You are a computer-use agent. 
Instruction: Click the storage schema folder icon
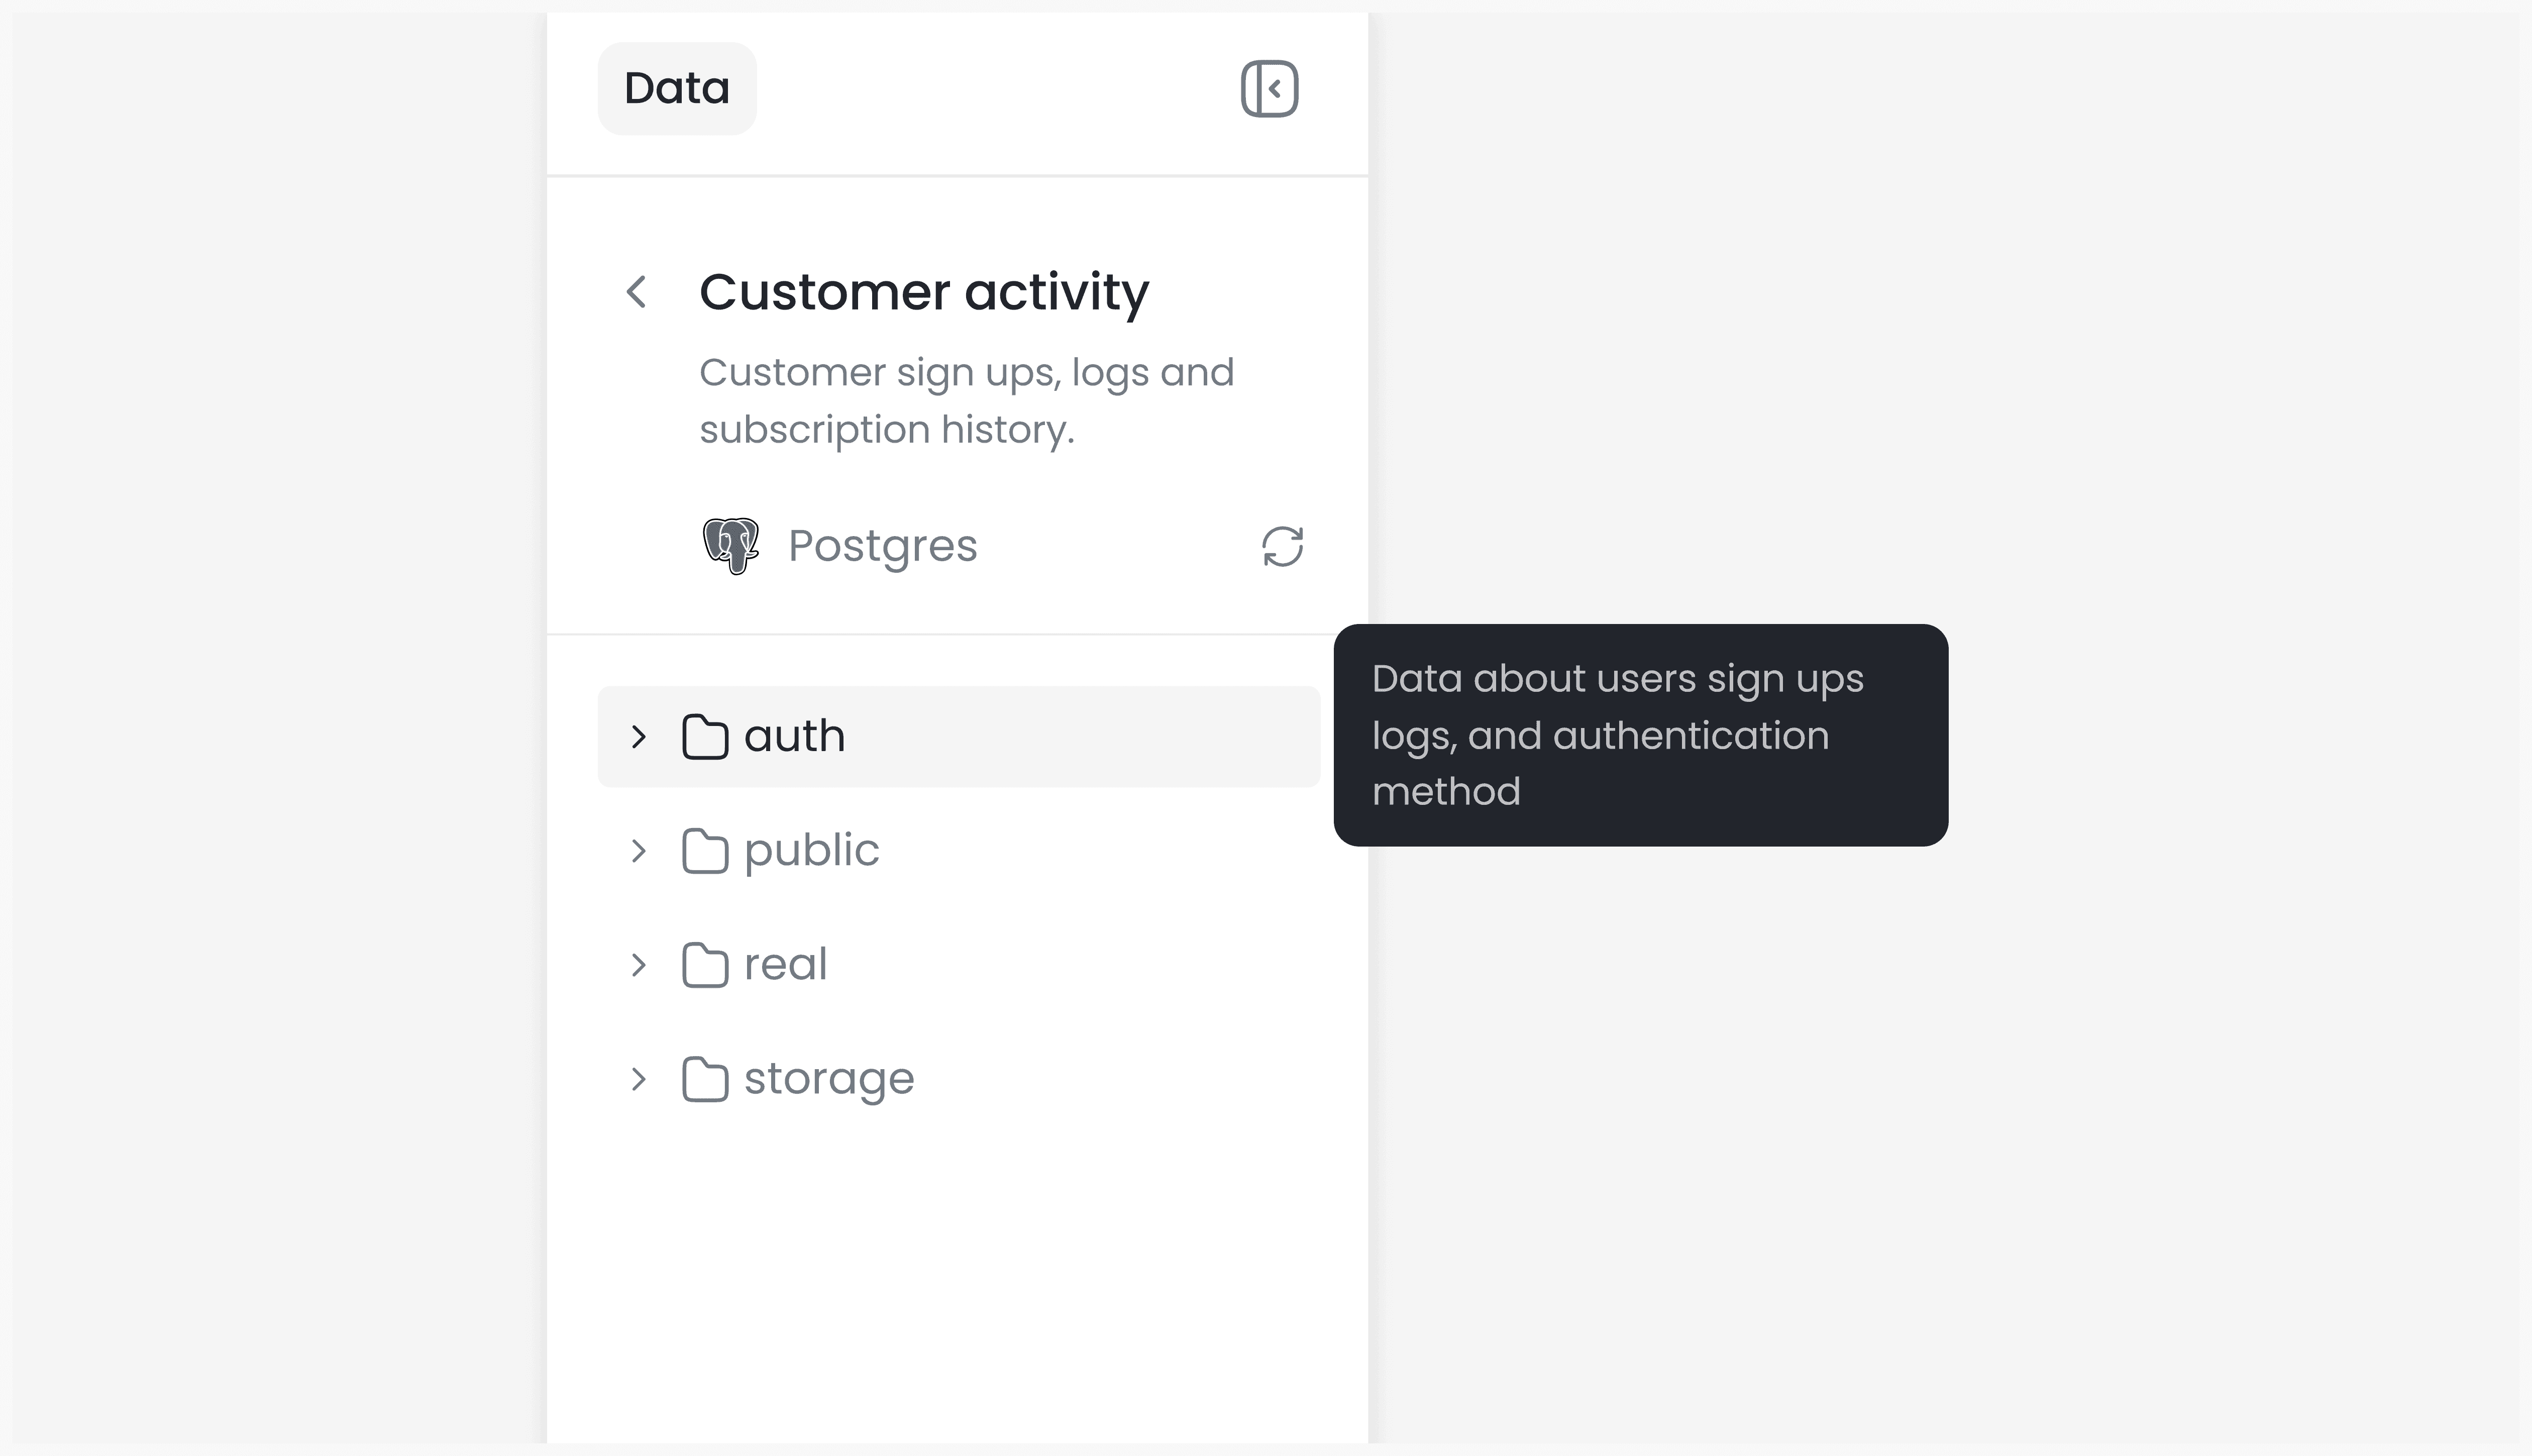coord(706,1078)
